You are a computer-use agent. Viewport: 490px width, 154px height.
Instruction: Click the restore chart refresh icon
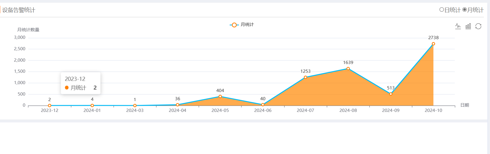coord(478,26)
